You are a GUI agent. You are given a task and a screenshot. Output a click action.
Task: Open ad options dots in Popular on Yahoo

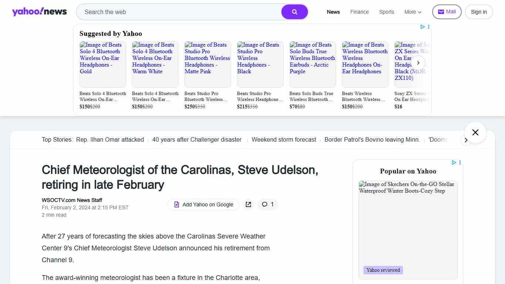(460, 162)
